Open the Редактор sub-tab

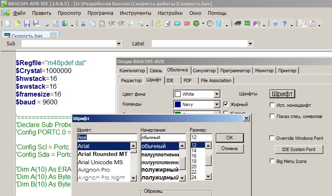pyautogui.click(x=131, y=80)
